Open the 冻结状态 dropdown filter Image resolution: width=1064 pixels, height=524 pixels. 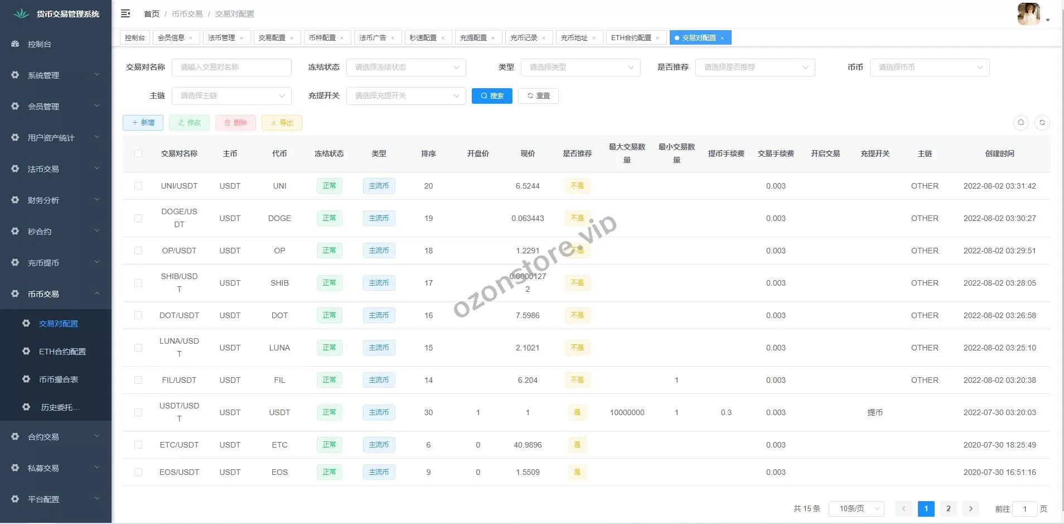pos(406,68)
